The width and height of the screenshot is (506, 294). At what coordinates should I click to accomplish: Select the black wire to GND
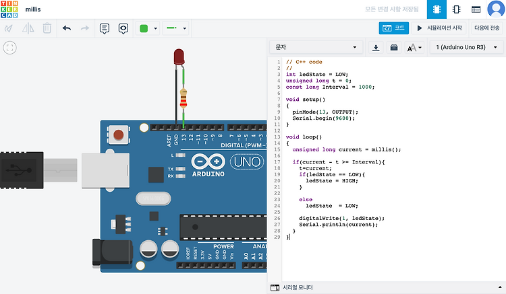point(176,96)
